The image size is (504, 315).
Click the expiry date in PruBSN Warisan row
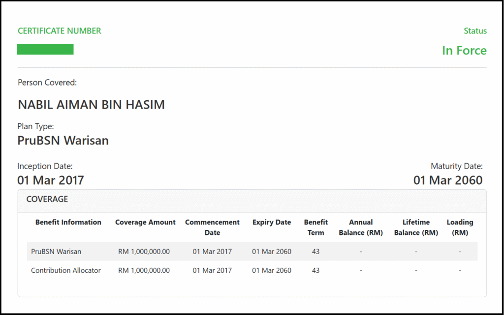[x=272, y=251]
